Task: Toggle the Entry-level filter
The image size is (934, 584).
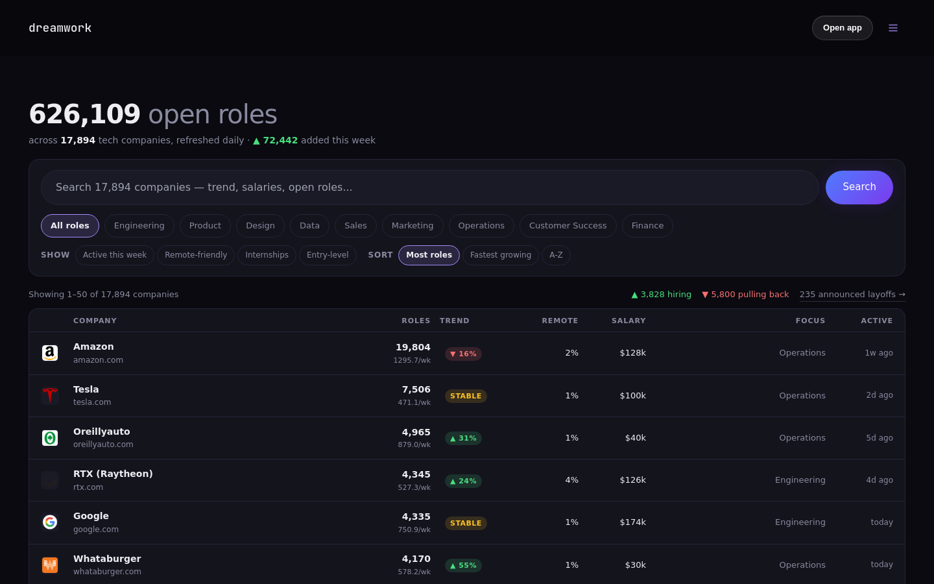Action: tap(328, 255)
